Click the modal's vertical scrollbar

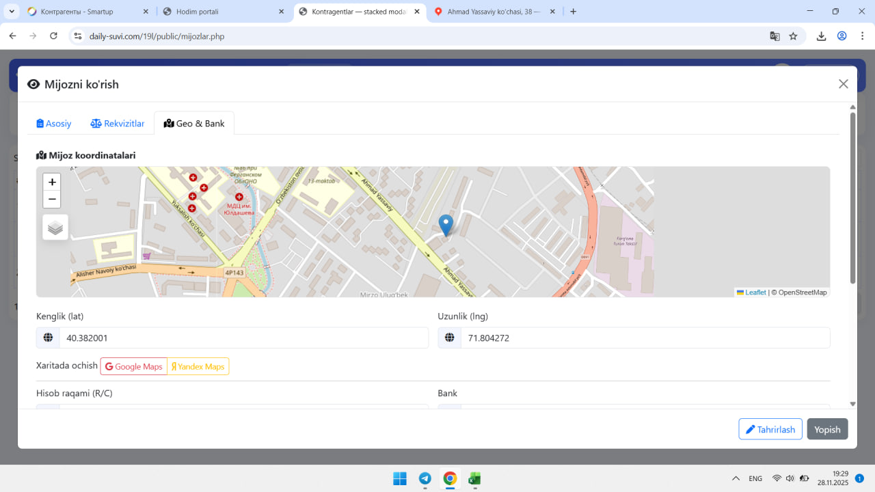[x=852, y=198]
